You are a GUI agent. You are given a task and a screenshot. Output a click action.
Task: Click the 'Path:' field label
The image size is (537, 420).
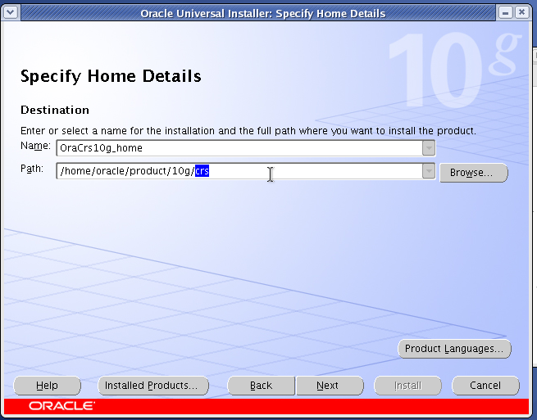coord(32,169)
